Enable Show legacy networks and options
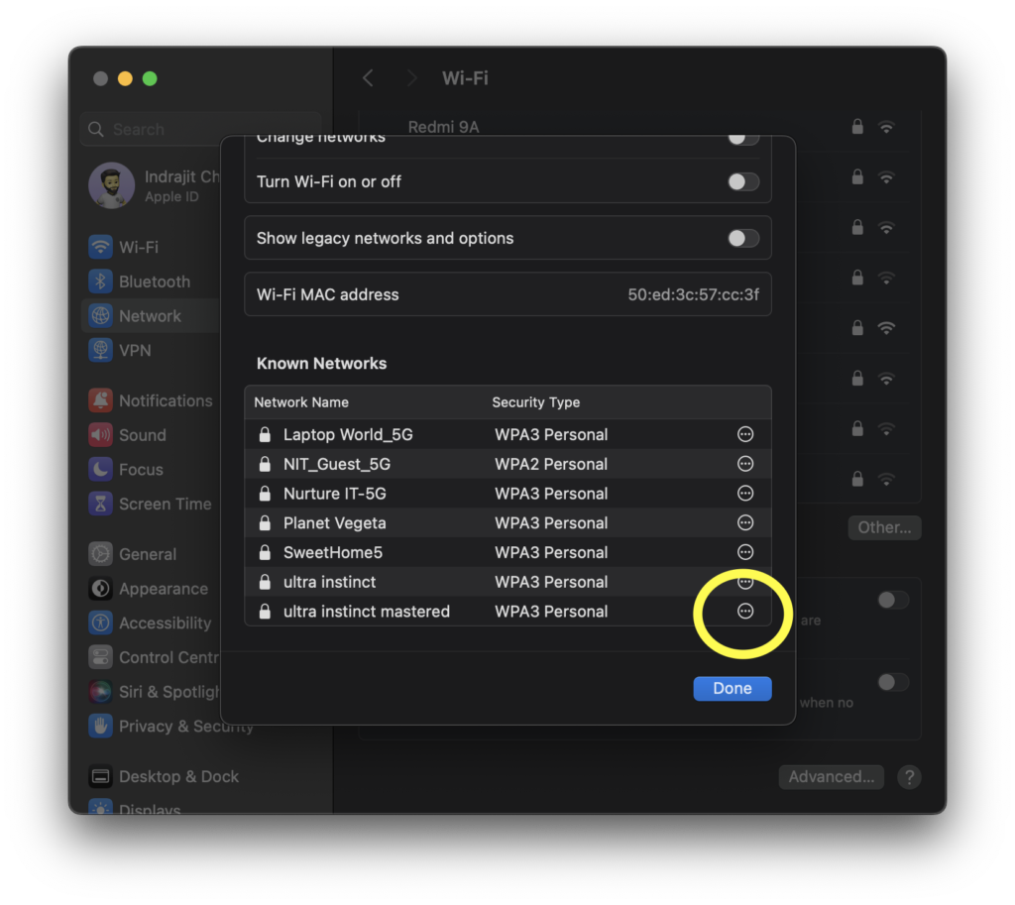This screenshot has height=905, width=1015. pyautogui.click(x=743, y=238)
